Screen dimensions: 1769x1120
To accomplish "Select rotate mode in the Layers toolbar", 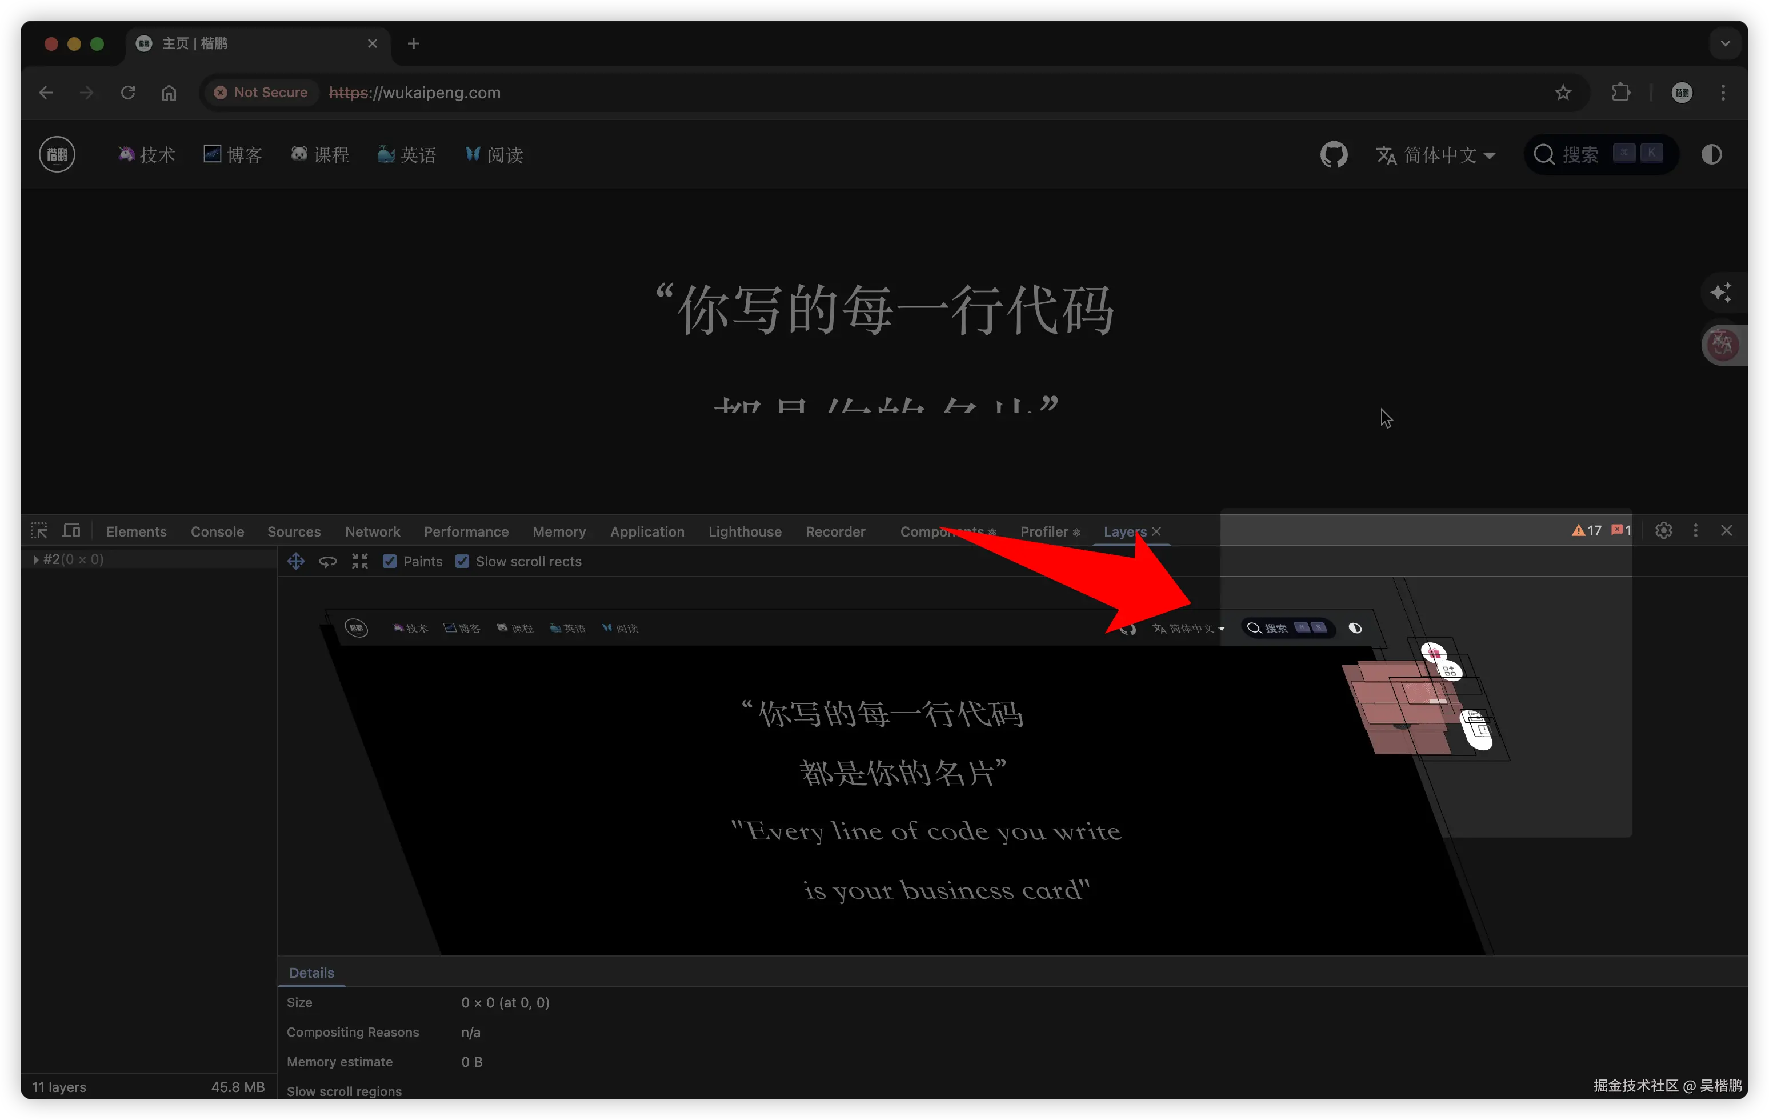I will point(329,561).
